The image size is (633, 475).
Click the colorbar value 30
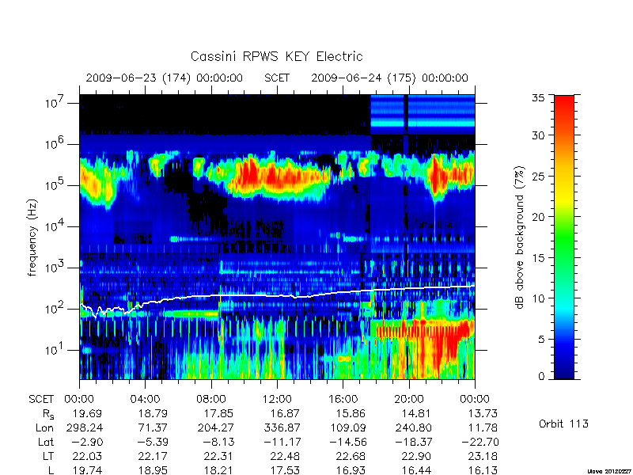click(540, 135)
